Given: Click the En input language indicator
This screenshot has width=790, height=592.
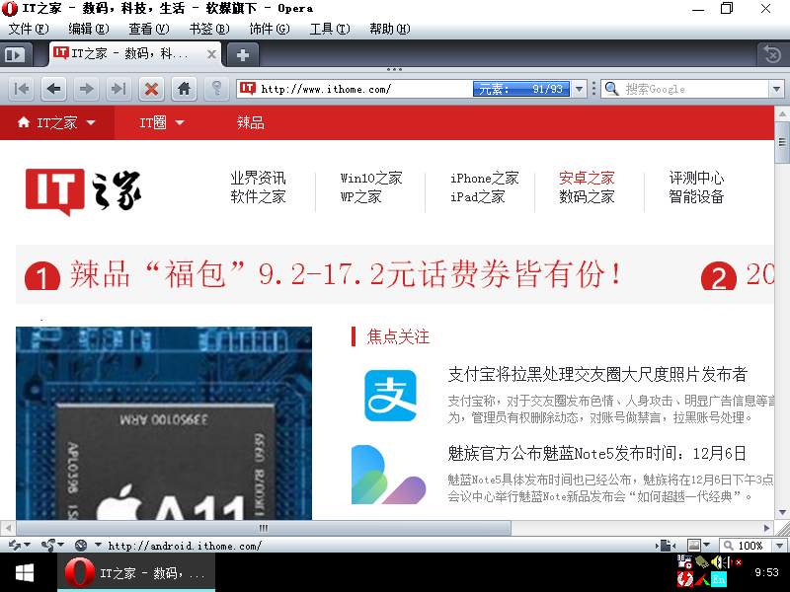Looking at the screenshot, I should (x=719, y=579).
